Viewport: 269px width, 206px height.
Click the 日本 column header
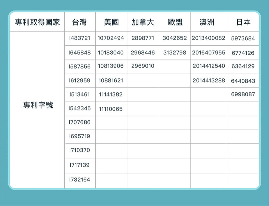point(243,22)
